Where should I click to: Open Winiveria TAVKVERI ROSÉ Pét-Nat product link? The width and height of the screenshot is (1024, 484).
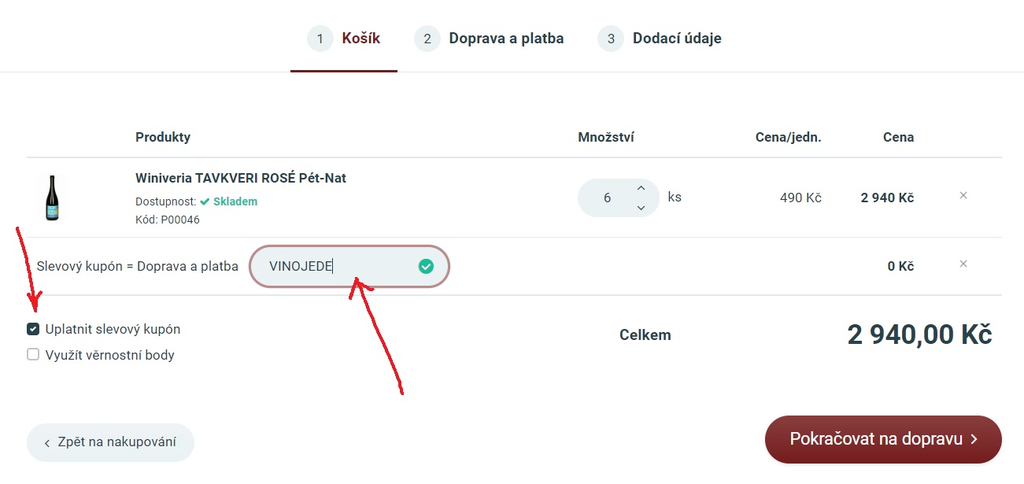point(241,178)
